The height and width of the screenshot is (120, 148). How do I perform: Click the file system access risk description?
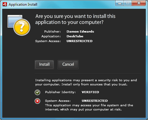pyautogui.click(x=89, y=107)
